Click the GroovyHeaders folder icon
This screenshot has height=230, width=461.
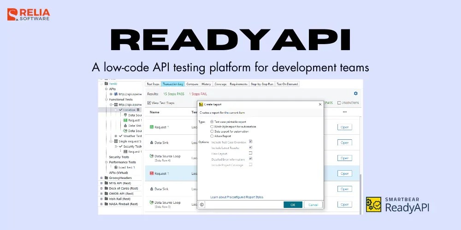tap(106, 178)
